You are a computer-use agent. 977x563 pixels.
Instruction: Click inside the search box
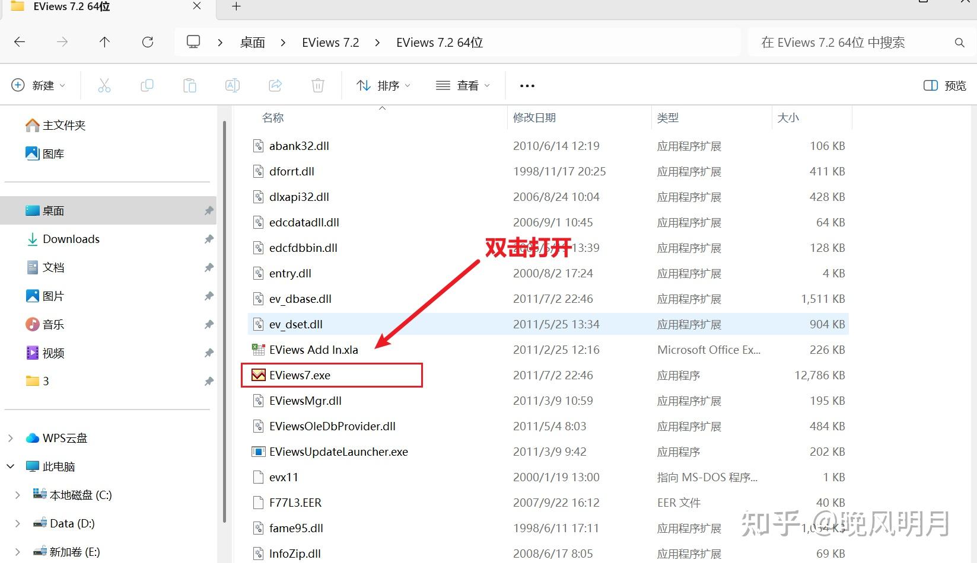tap(848, 41)
